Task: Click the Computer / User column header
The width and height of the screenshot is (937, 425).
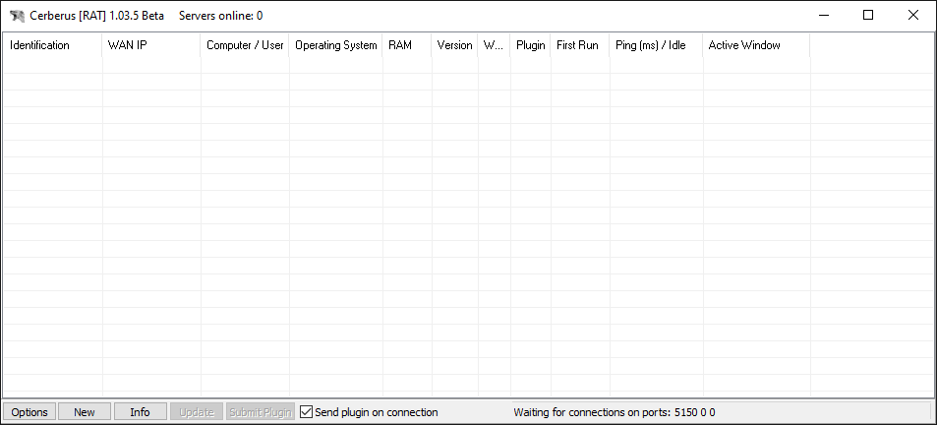Action: tap(245, 45)
